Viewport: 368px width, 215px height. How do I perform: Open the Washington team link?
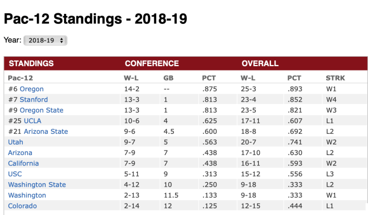point(27,196)
